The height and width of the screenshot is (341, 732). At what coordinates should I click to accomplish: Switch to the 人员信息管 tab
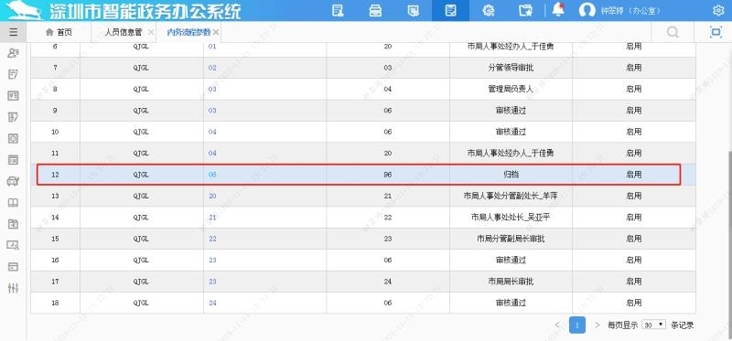click(x=124, y=32)
